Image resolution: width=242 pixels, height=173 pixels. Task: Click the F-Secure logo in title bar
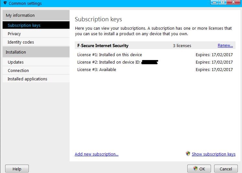click(5, 3)
